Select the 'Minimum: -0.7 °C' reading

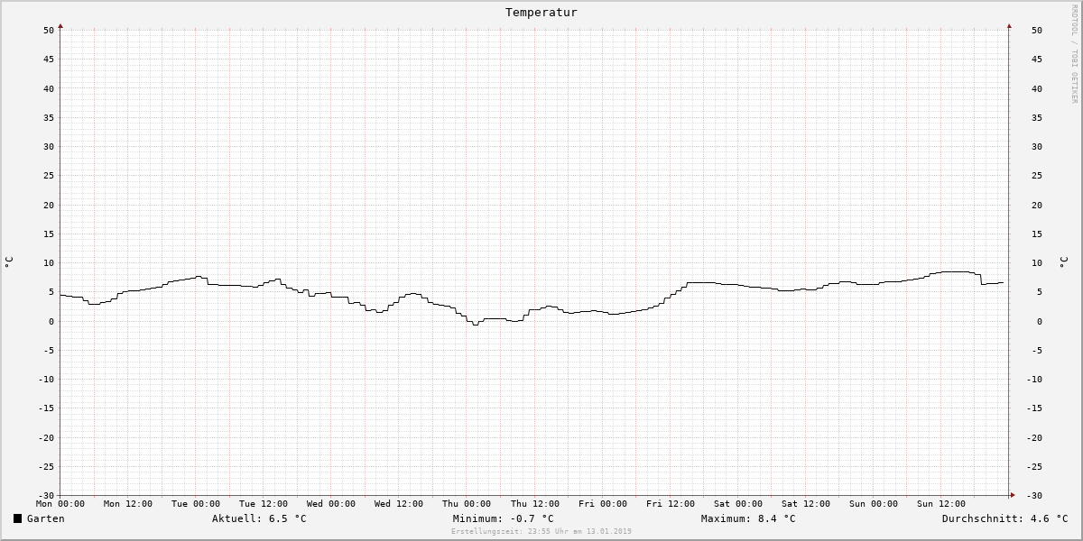(x=503, y=518)
